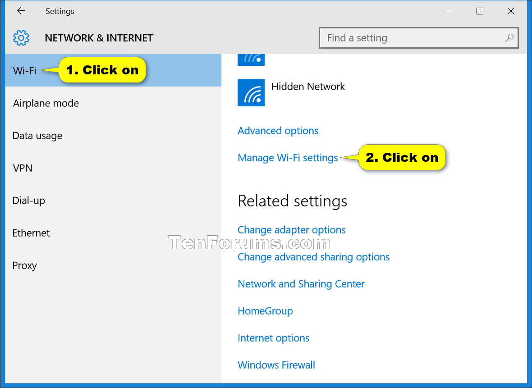Open Windows Firewall
Screen dimensions: 532x388
coord(276,365)
